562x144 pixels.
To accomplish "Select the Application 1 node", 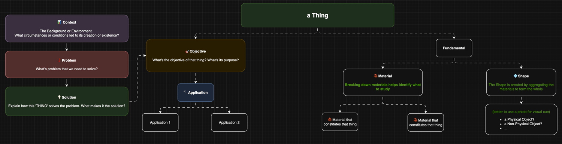I will click(160, 122).
